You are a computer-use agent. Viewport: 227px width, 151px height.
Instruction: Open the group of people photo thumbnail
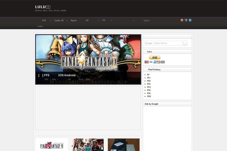[88, 145]
